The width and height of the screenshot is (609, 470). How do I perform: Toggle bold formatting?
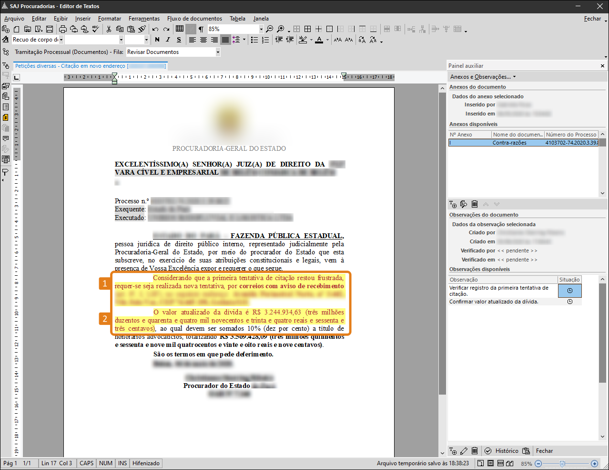pyautogui.click(x=157, y=40)
